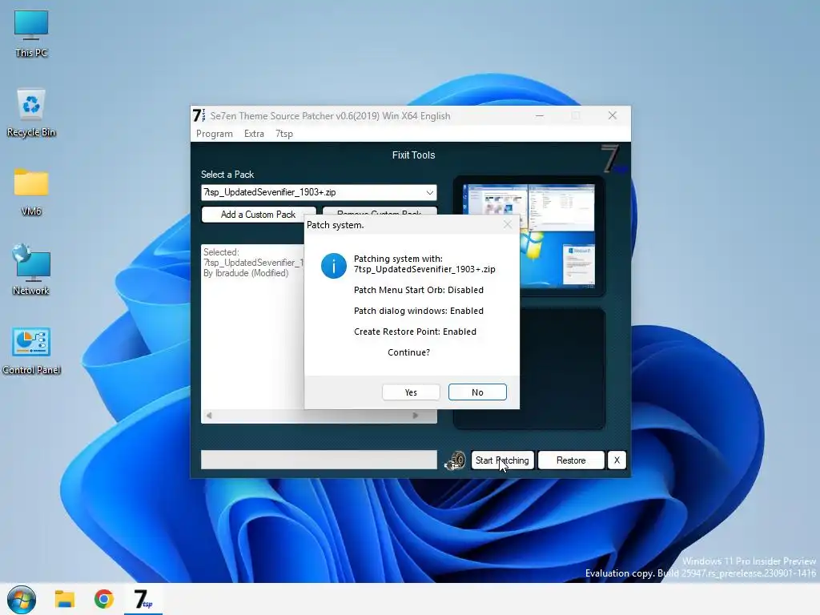This screenshot has height=615, width=820.
Task: Click the Selected pack info text
Action: [253, 263]
